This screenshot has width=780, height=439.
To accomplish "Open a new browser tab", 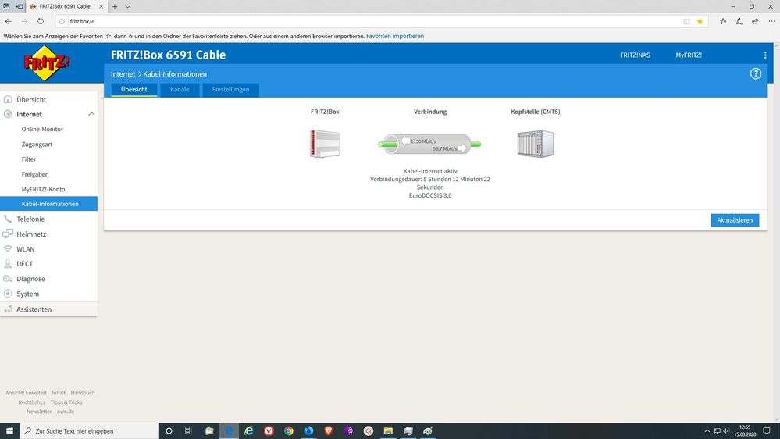I will click(x=115, y=6).
